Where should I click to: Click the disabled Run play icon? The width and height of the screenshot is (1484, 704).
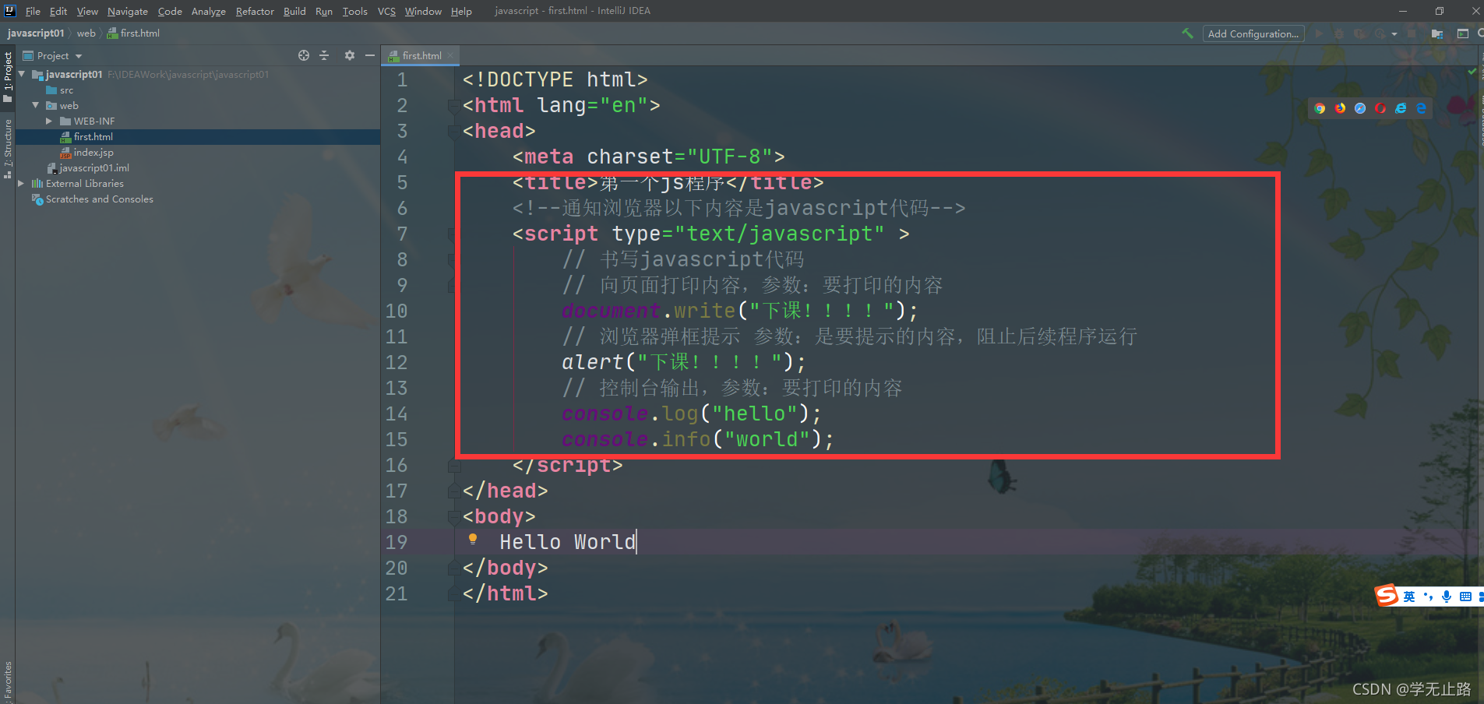pos(1319,33)
